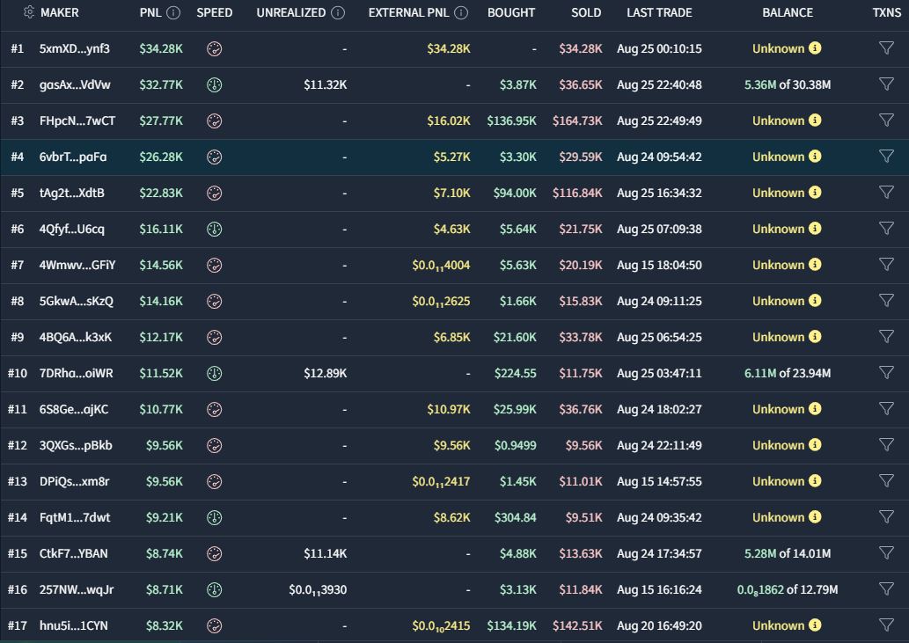Open maker address CtkF7...YBAN
The image size is (909, 643).
click(74, 553)
